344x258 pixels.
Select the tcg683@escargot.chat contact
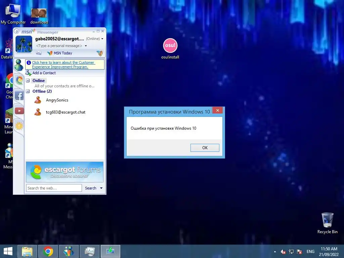[60, 112]
